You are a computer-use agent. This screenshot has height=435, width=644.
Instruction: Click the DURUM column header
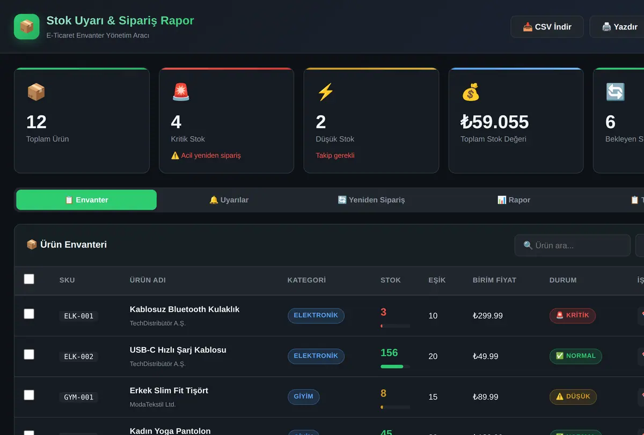(x=563, y=280)
